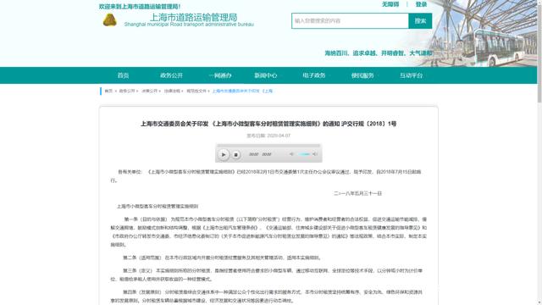The height and width of the screenshot is (305, 542).
Task: Click the 搜索 search button
Action: 420,21
